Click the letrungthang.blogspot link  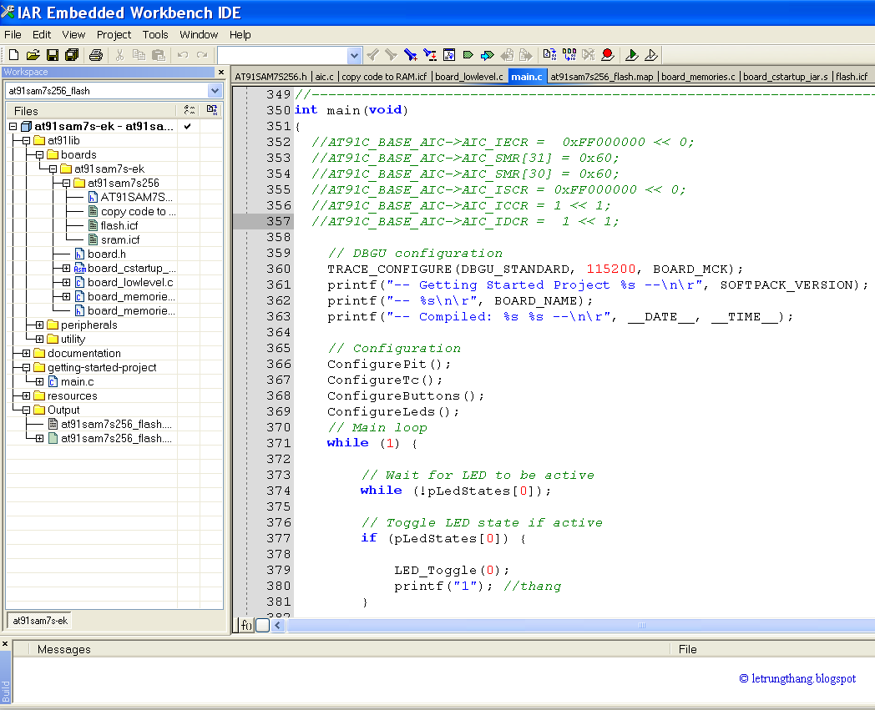click(x=800, y=678)
